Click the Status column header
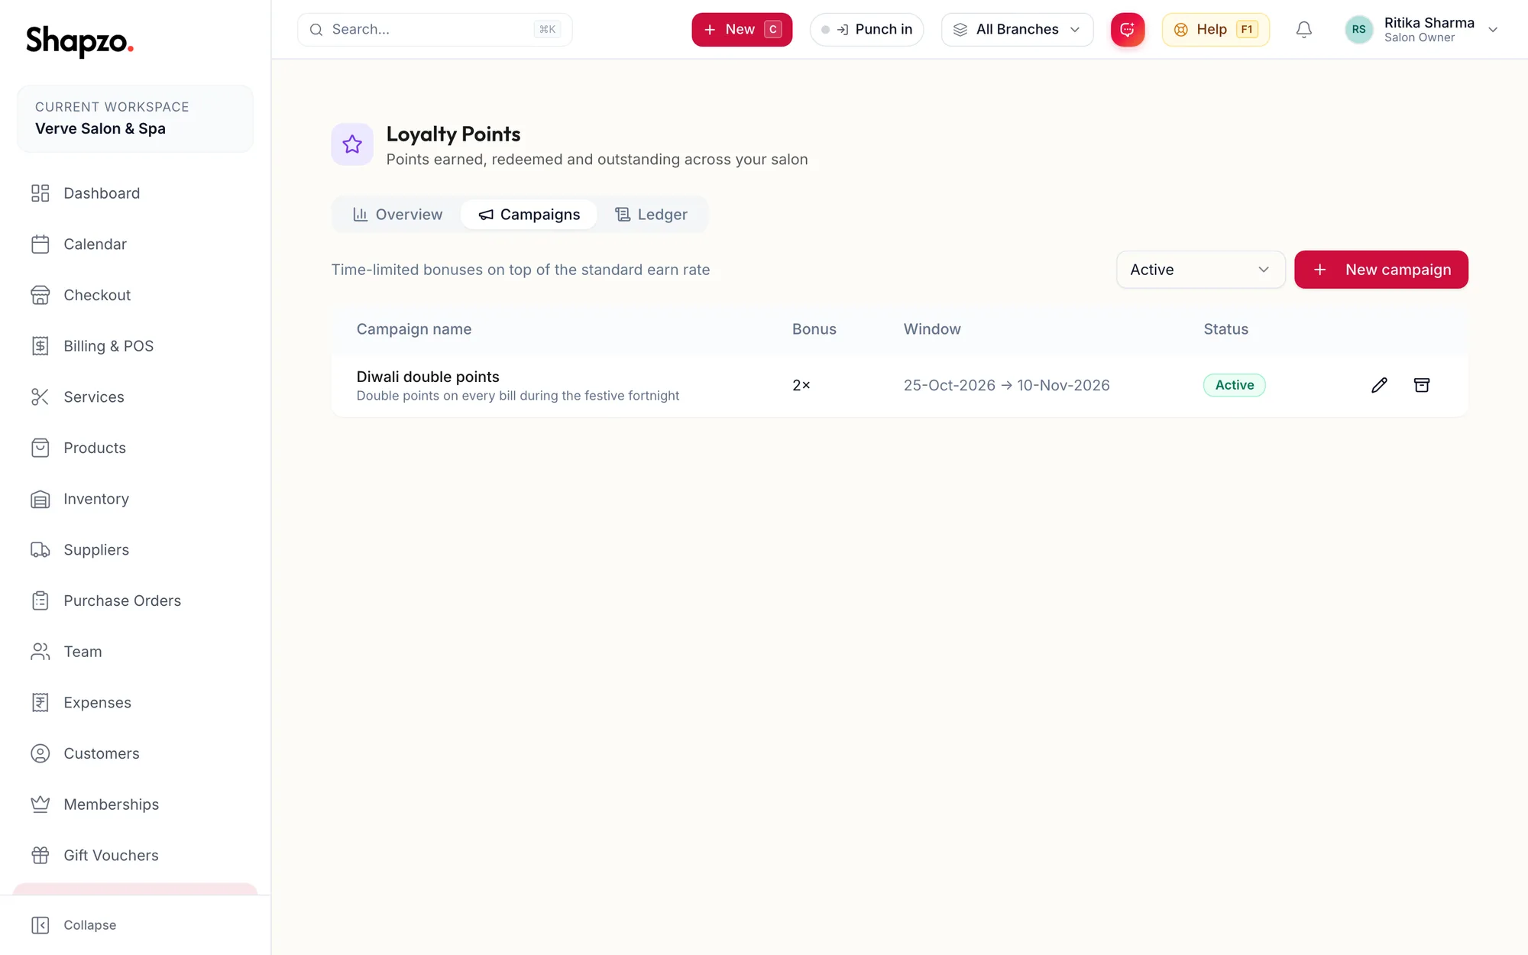Screen dimensions: 1528x955 point(1225,329)
